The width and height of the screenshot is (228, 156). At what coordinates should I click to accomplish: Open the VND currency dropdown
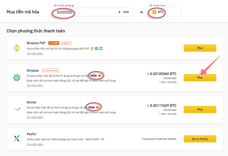coord(124,12)
